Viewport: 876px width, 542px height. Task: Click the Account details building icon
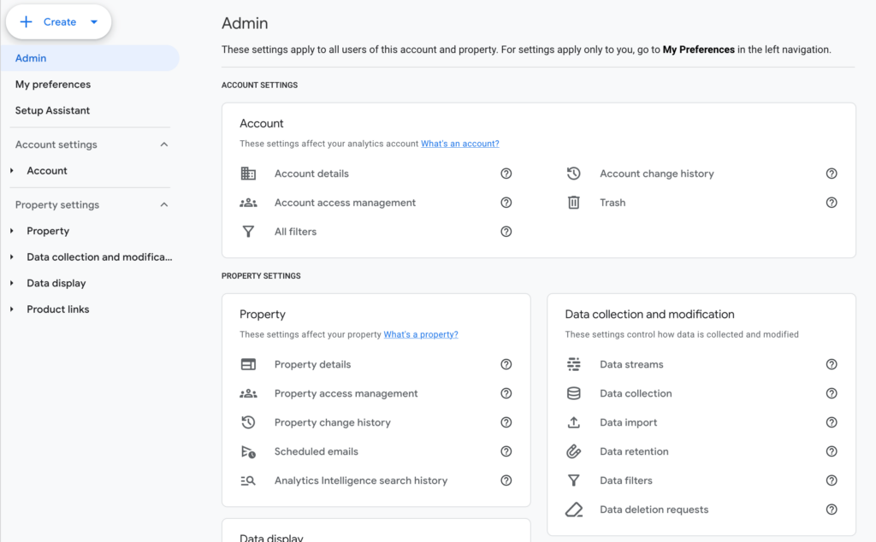(248, 174)
